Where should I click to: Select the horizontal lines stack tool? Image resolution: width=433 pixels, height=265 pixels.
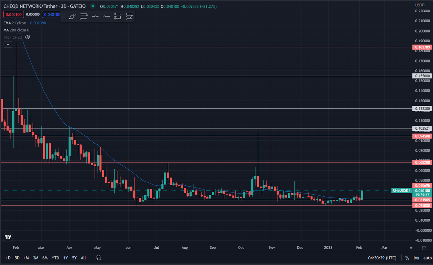tap(84, 16)
